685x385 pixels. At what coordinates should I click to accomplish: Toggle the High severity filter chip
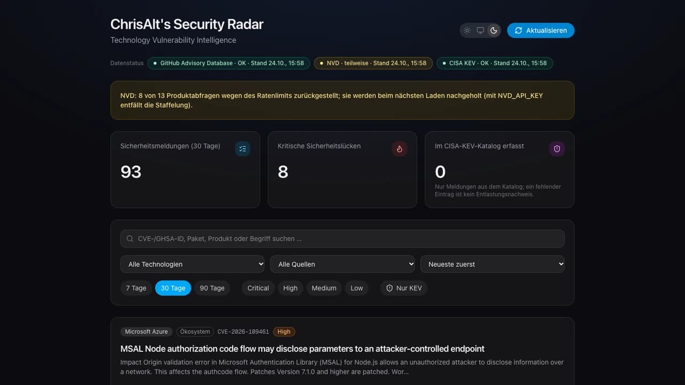point(290,288)
